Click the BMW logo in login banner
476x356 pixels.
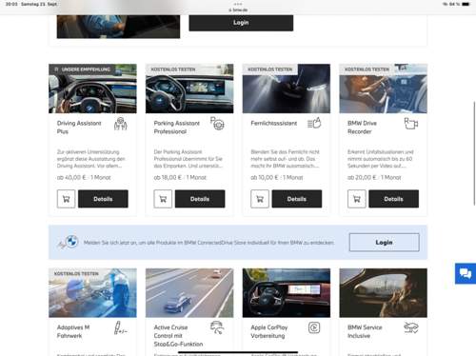tap(71, 242)
